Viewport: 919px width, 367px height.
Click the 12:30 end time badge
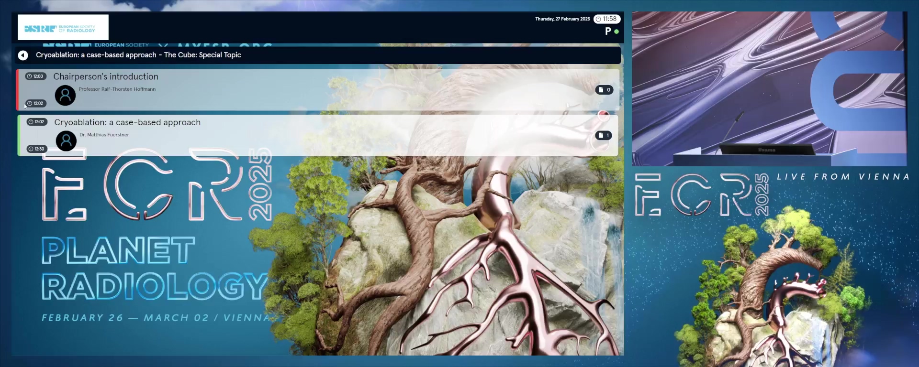tap(36, 149)
